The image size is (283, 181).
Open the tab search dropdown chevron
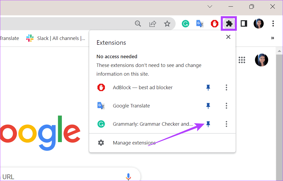pyautogui.click(x=210, y=7)
